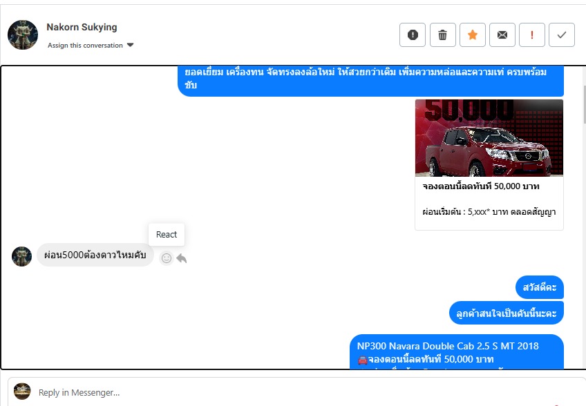Click the dropdown arrow next to Assign this conversation
Viewport: 586px width, 406px height.
(130, 45)
